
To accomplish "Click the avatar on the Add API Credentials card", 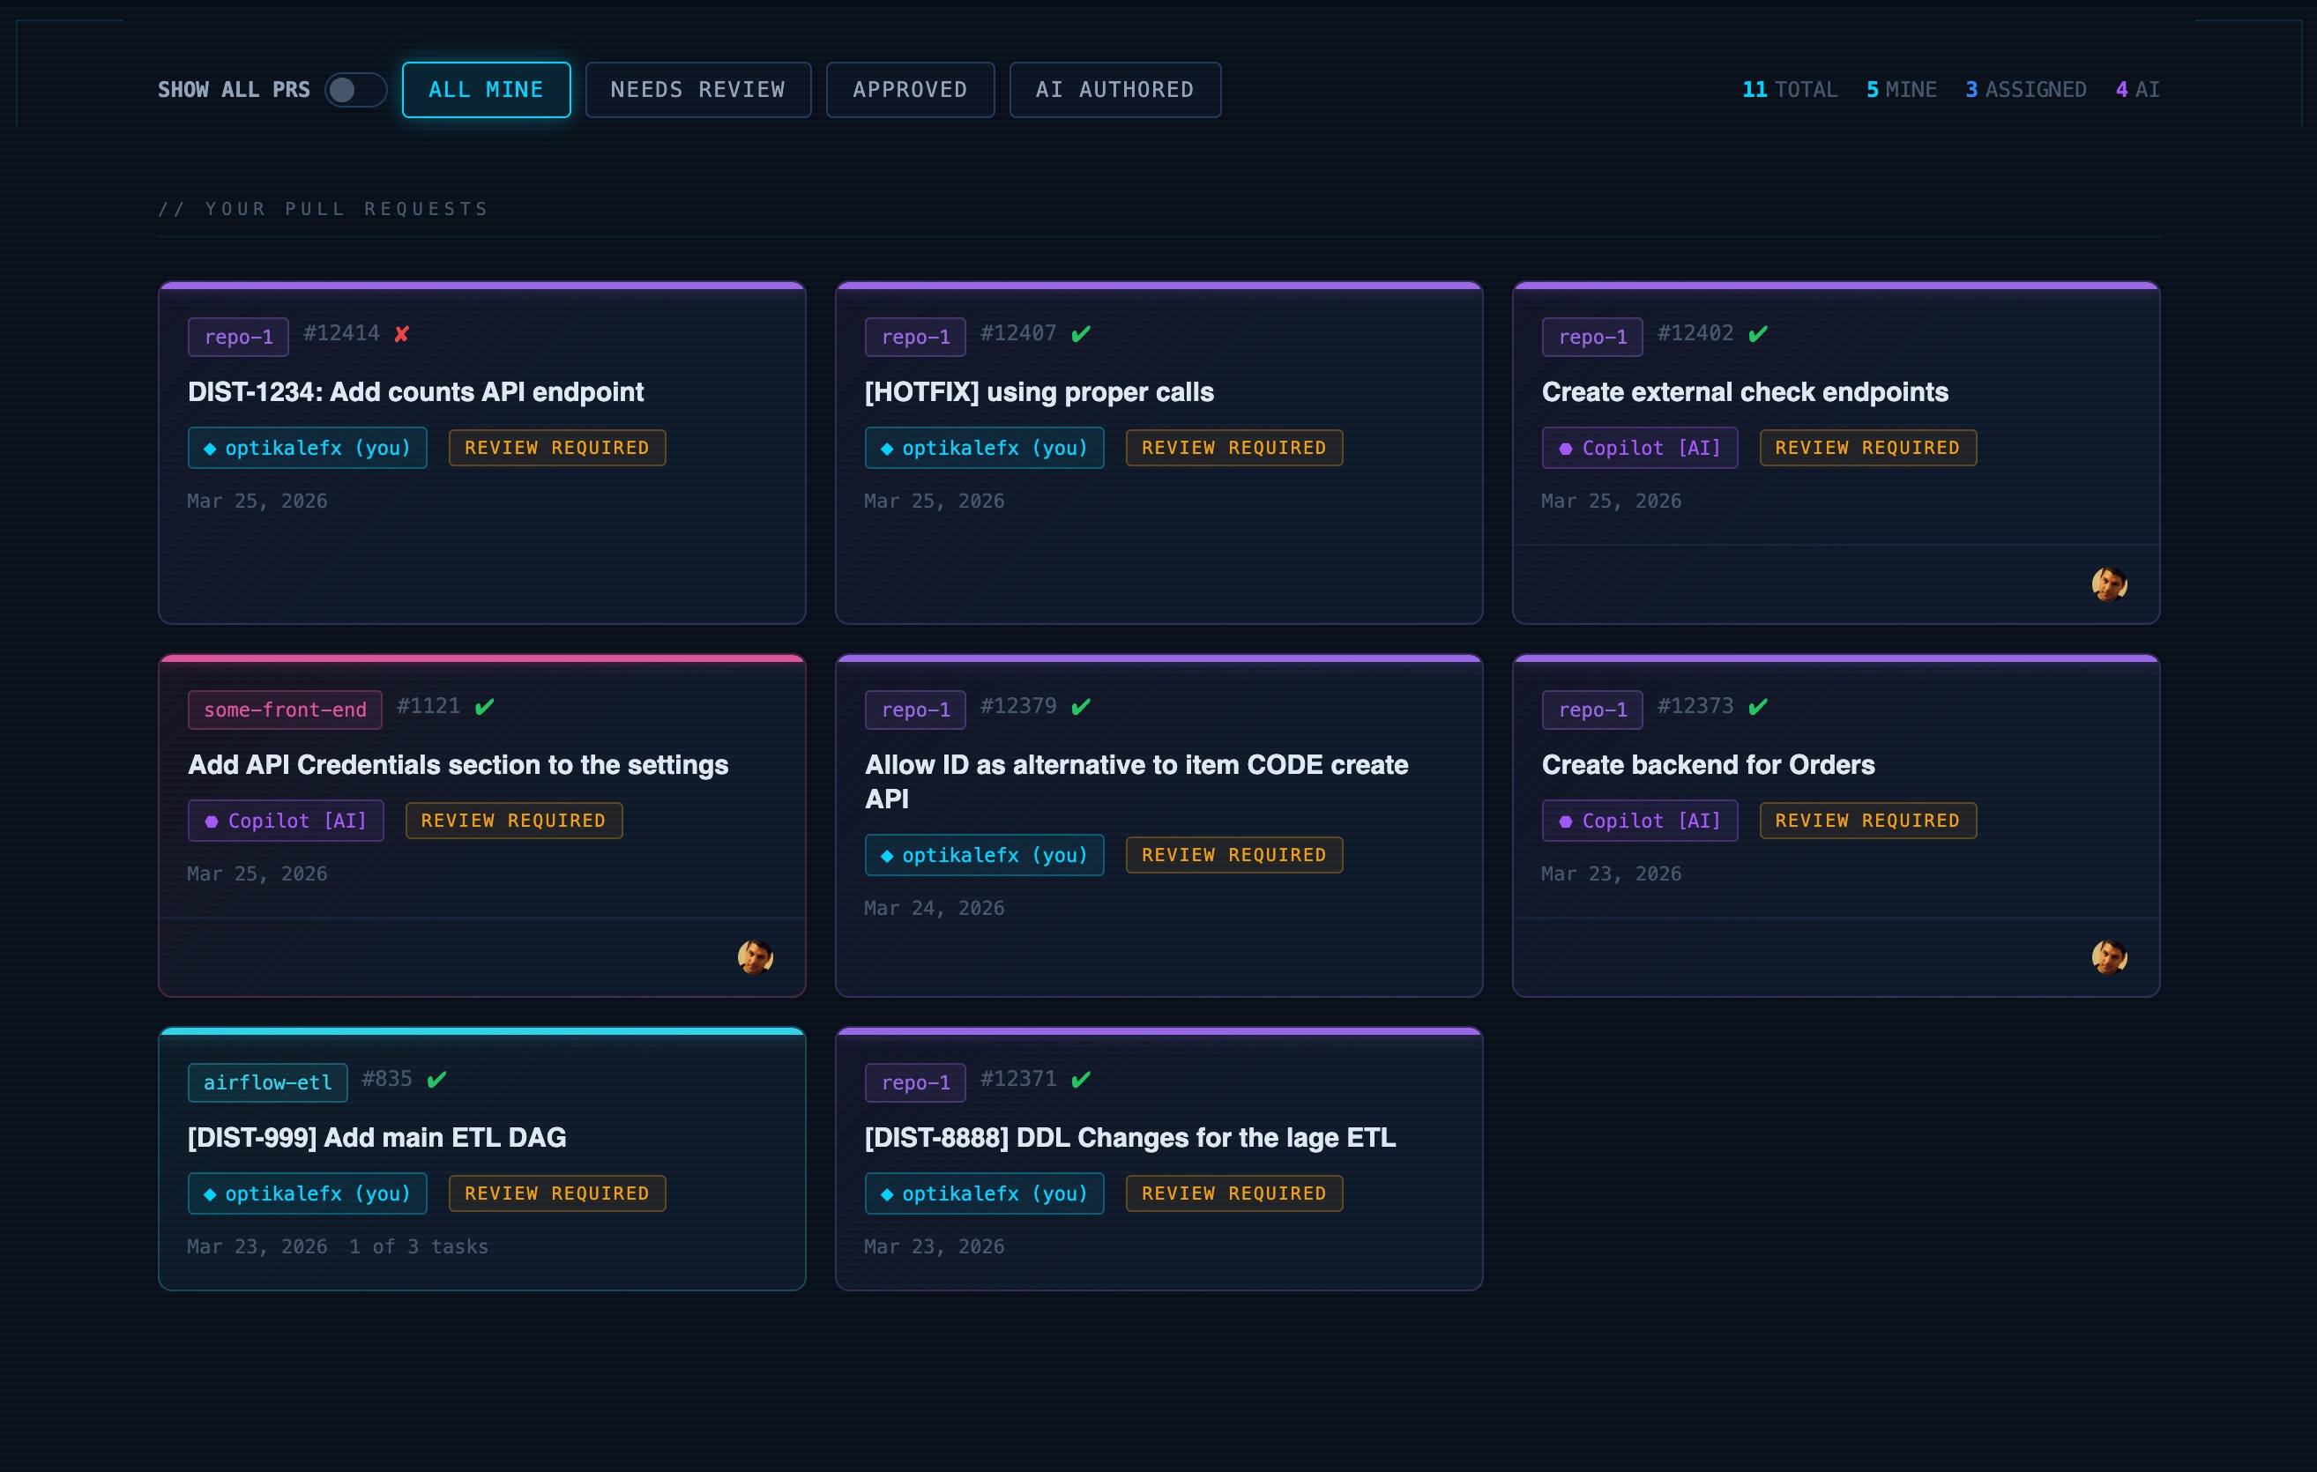I will click(757, 957).
